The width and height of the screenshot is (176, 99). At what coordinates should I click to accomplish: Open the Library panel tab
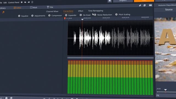click(x=3, y=8)
